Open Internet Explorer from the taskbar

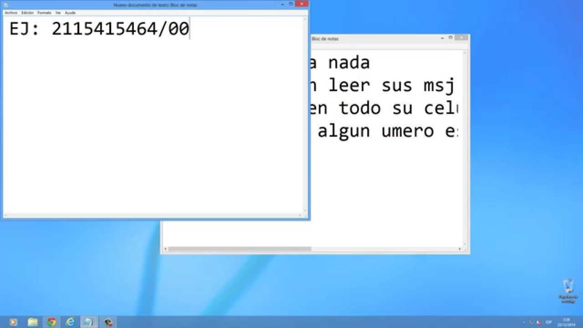point(70,322)
